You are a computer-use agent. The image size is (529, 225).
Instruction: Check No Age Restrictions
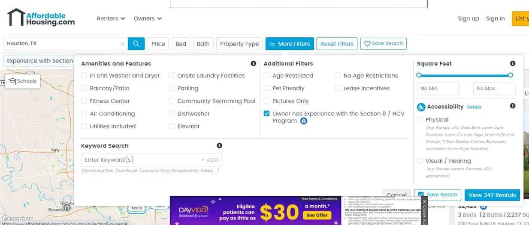[338, 76]
